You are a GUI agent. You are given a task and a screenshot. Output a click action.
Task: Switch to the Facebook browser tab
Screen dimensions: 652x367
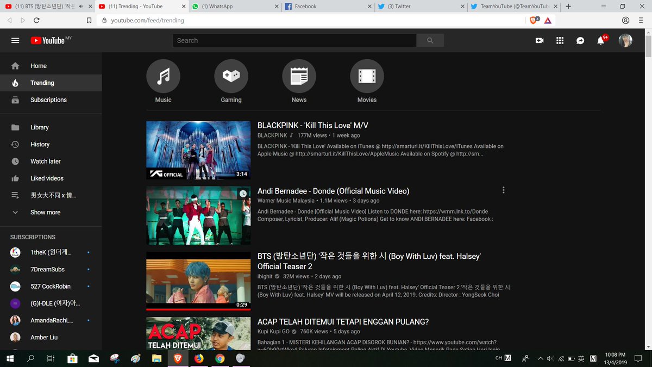(x=328, y=7)
